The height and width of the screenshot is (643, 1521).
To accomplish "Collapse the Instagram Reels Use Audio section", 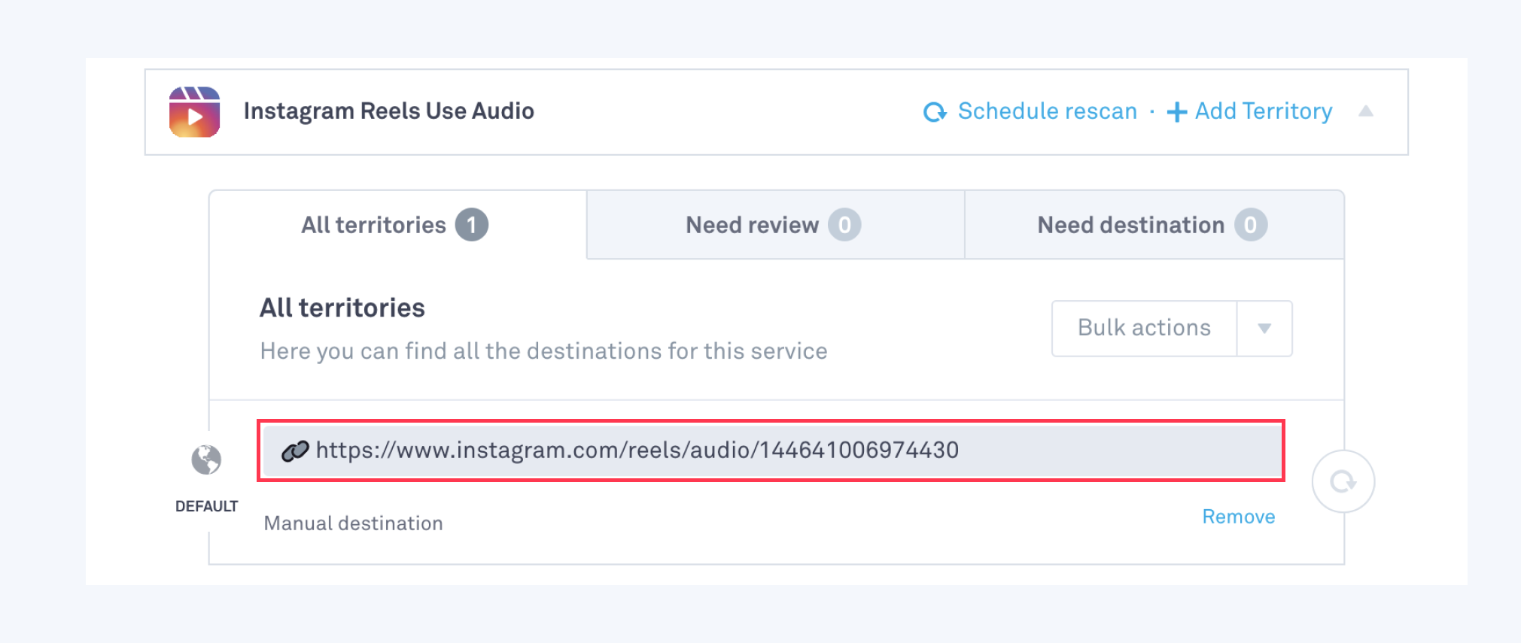I will pos(1366,111).
